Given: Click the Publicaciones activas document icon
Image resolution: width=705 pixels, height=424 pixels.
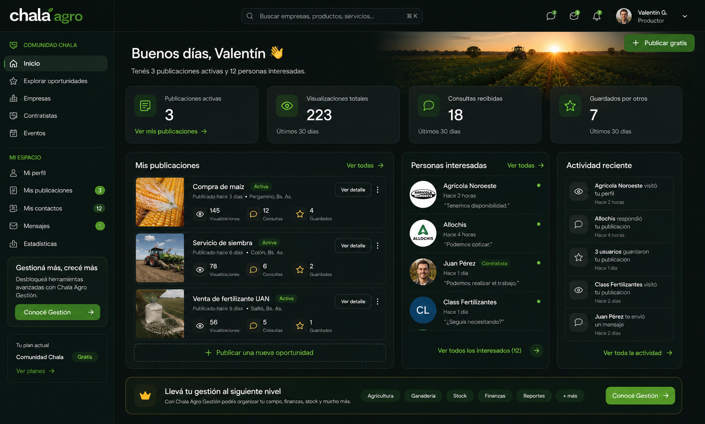Looking at the screenshot, I should [x=145, y=105].
